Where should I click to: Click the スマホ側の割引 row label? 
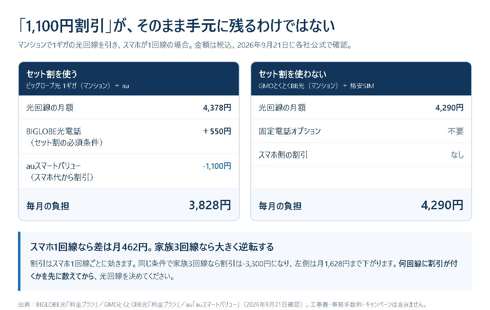click(x=283, y=155)
